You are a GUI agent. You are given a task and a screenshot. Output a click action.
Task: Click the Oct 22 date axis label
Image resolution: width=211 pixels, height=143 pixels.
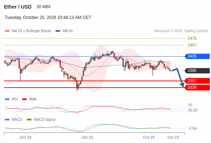coord(173,137)
